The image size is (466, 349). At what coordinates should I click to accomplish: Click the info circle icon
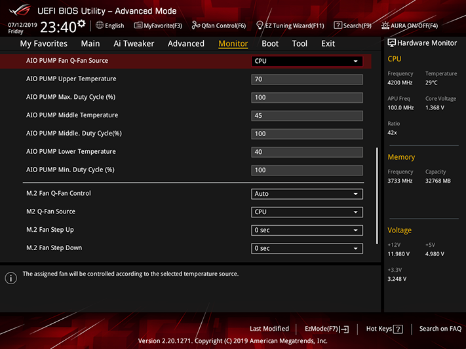(11, 278)
